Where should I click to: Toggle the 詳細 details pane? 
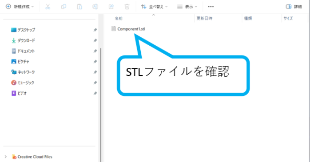(294, 7)
